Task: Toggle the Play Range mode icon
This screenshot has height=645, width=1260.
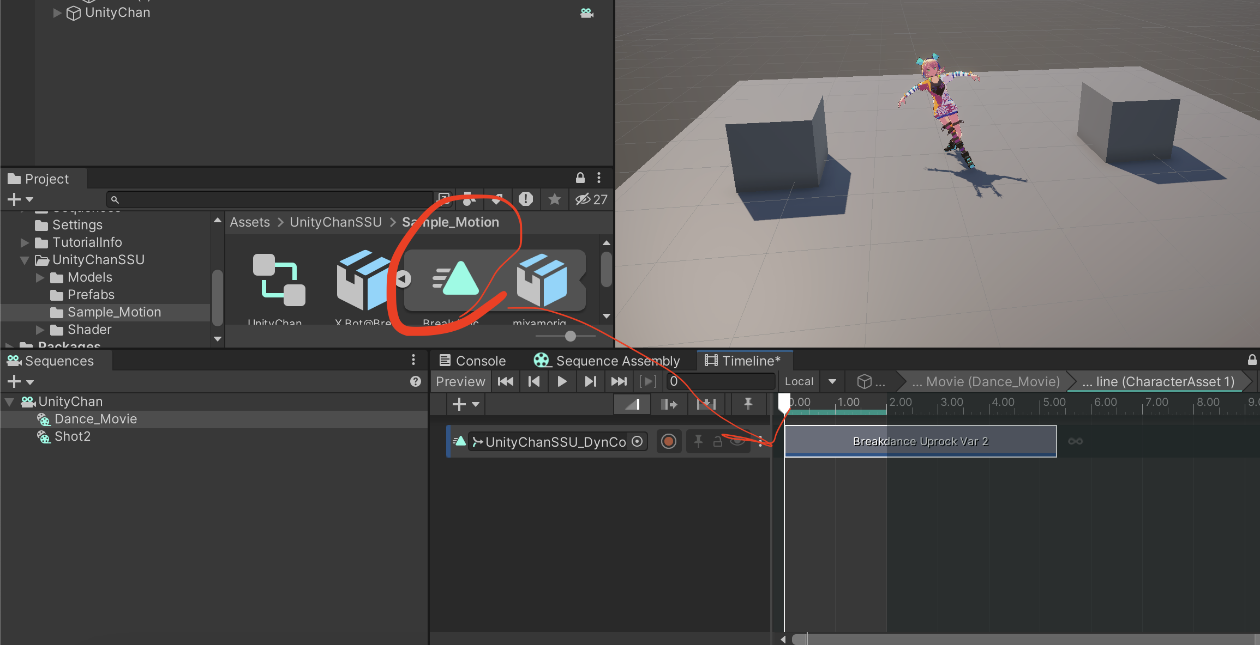Action: tap(647, 381)
